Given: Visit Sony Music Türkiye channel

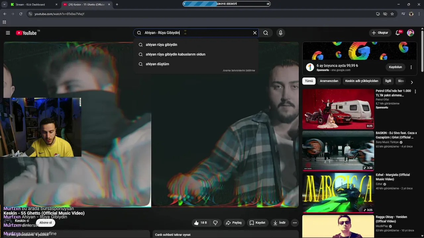Looking at the screenshot, I should (387, 142).
